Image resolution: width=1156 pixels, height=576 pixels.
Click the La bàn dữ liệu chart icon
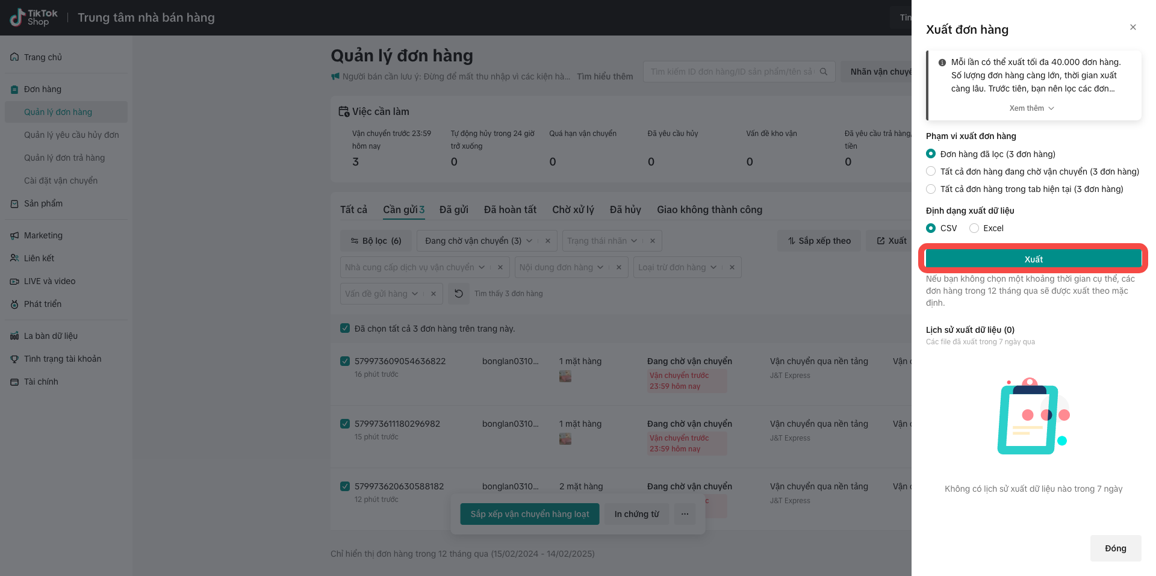click(14, 336)
